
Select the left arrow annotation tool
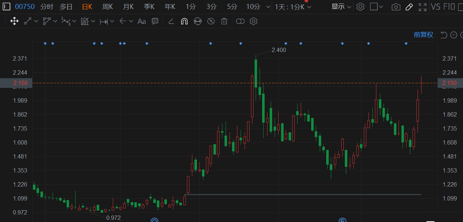(123, 21)
